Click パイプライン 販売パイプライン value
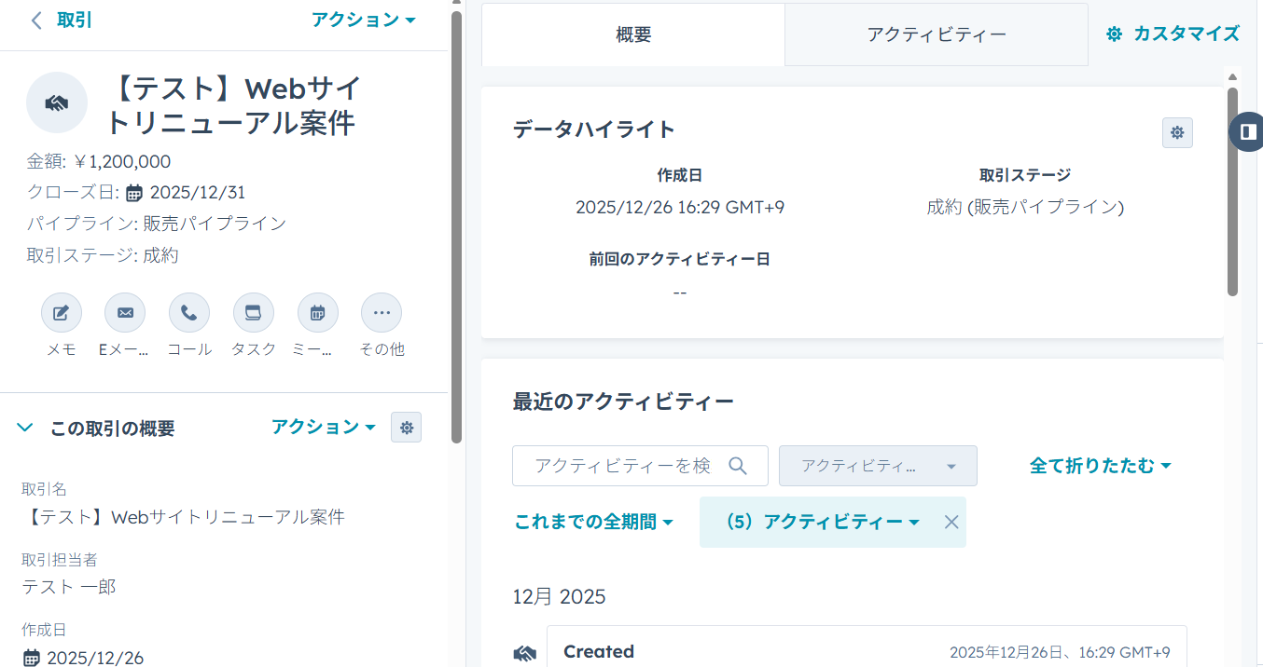 coord(215,224)
